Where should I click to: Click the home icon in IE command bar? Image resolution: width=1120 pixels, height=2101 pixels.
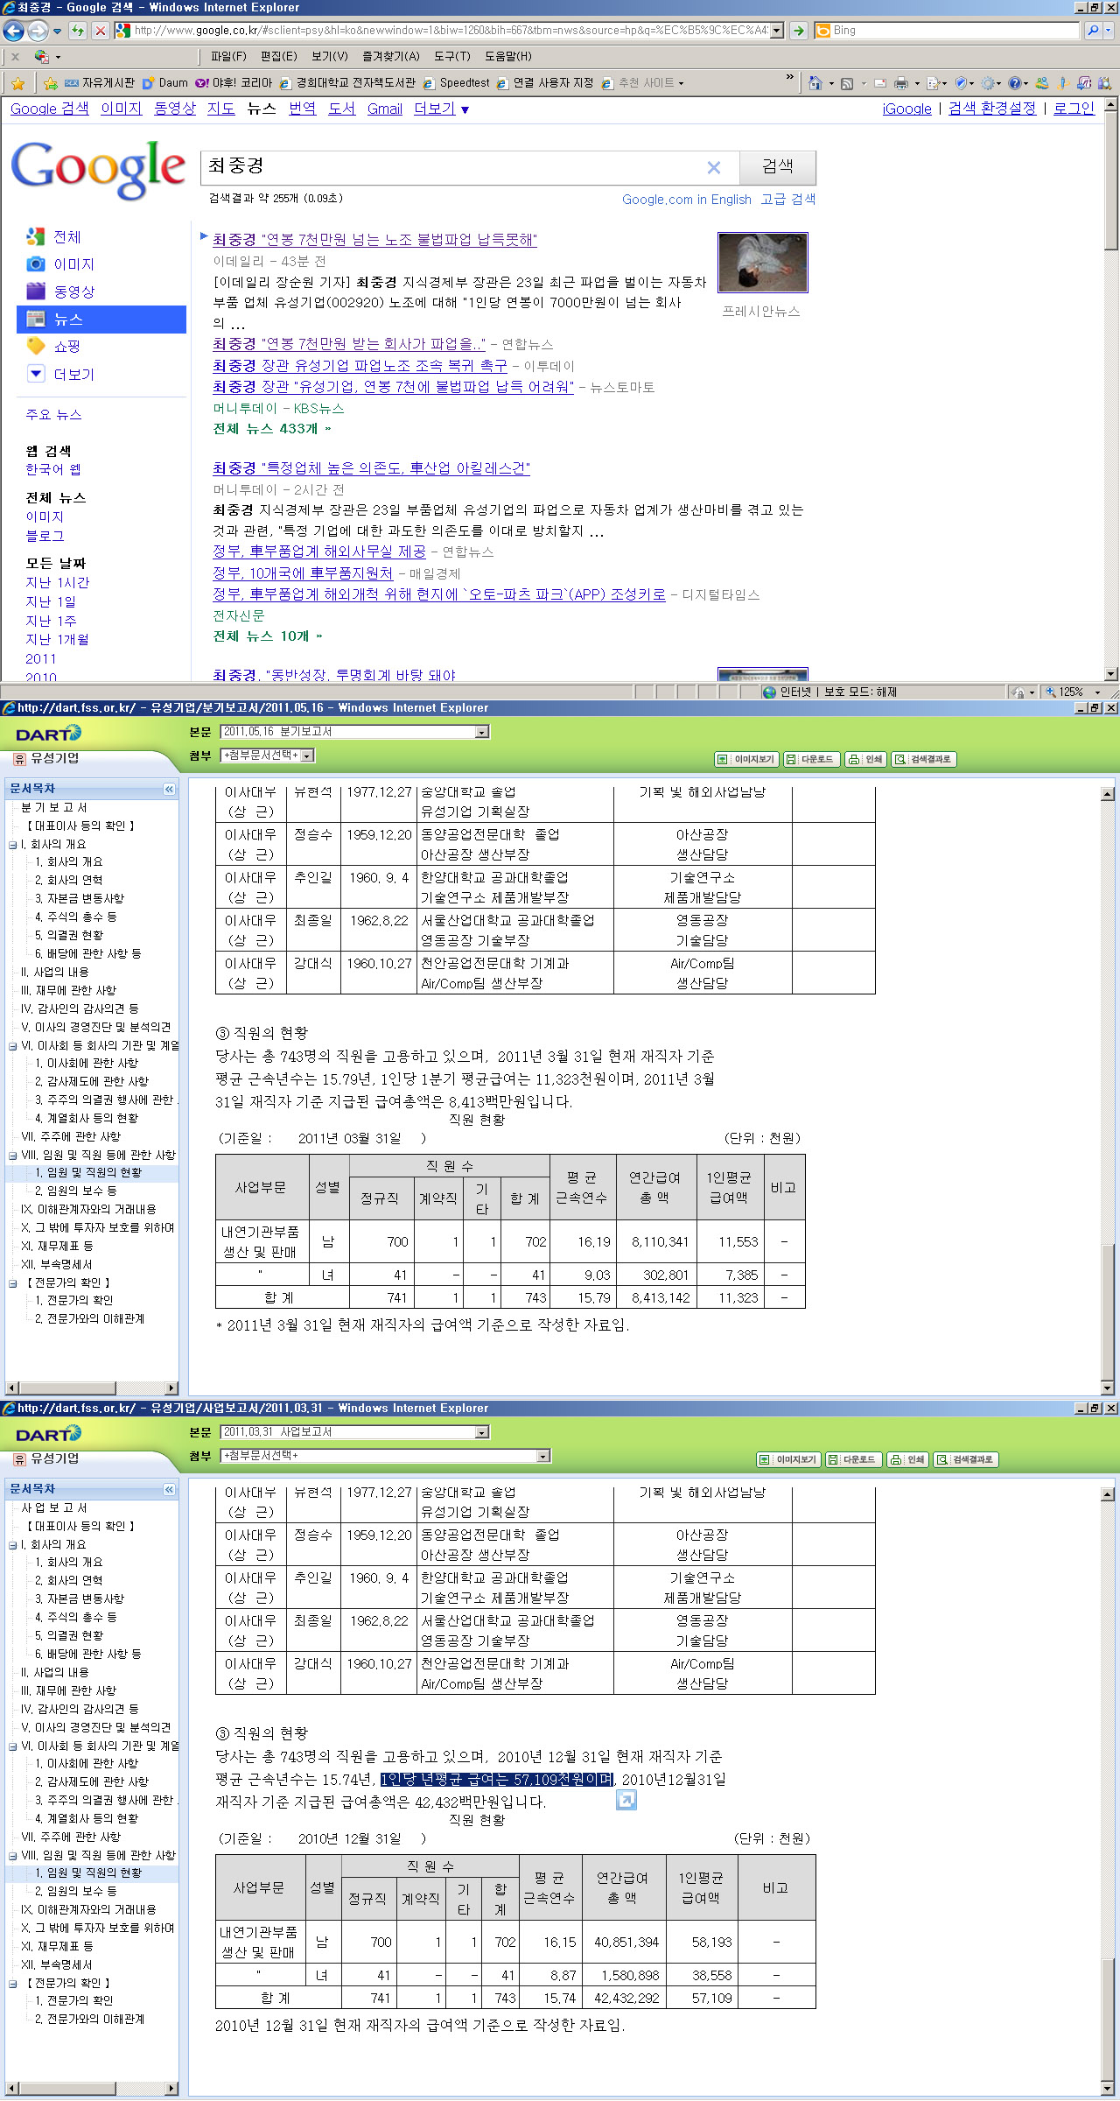coord(815,83)
